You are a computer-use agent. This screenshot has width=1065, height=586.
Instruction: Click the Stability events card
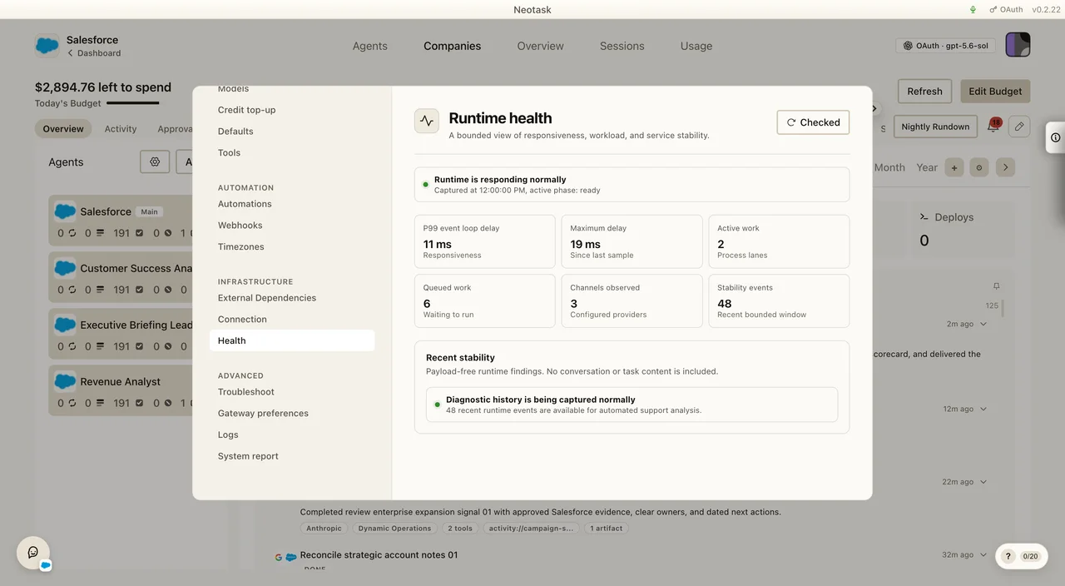click(779, 301)
